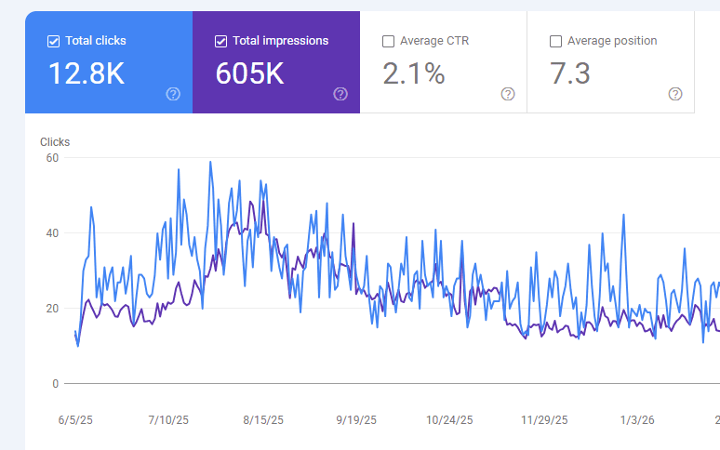Click the 60 y-axis label
720x450 pixels.
52,158
